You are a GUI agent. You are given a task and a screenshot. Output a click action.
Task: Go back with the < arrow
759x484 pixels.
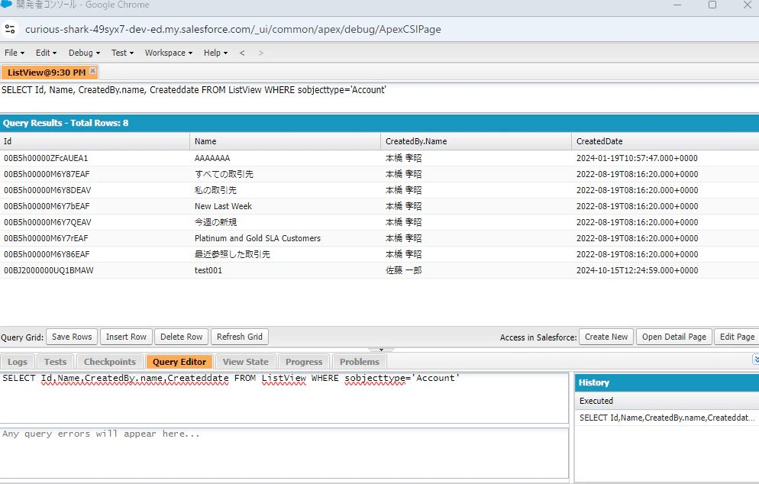242,53
